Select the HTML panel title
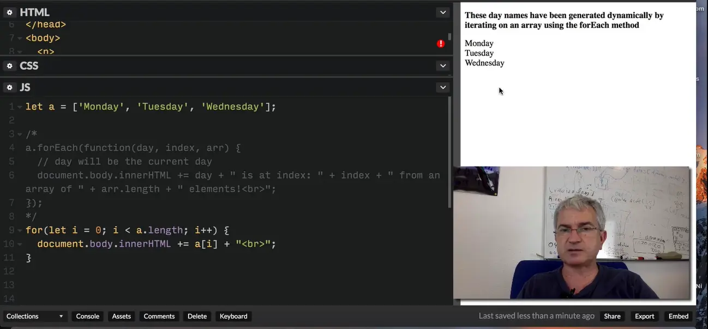The width and height of the screenshot is (708, 329). pos(34,12)
